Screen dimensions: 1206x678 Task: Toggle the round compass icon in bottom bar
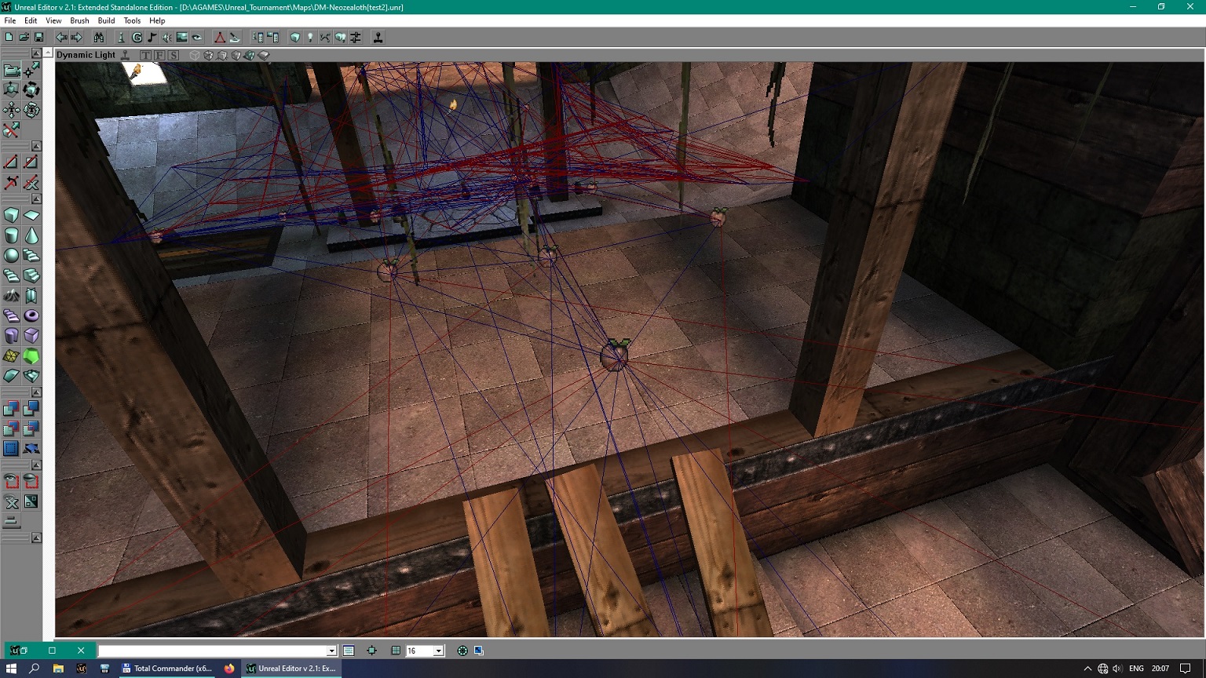pyautogui.click(x=462, y=651)
